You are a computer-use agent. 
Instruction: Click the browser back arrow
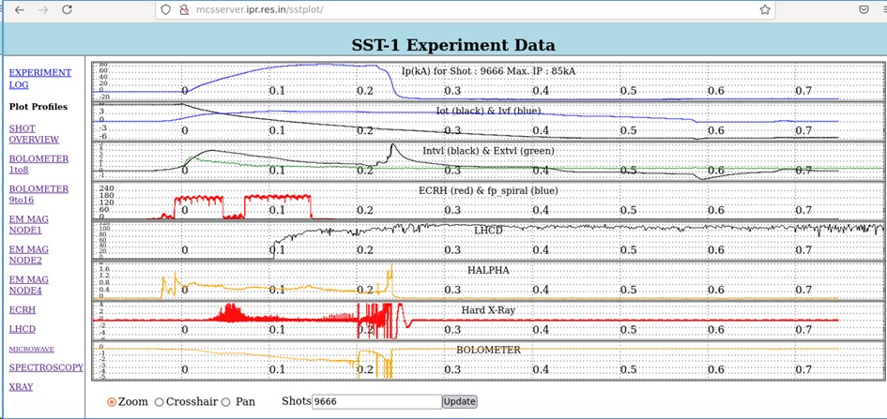20,9
